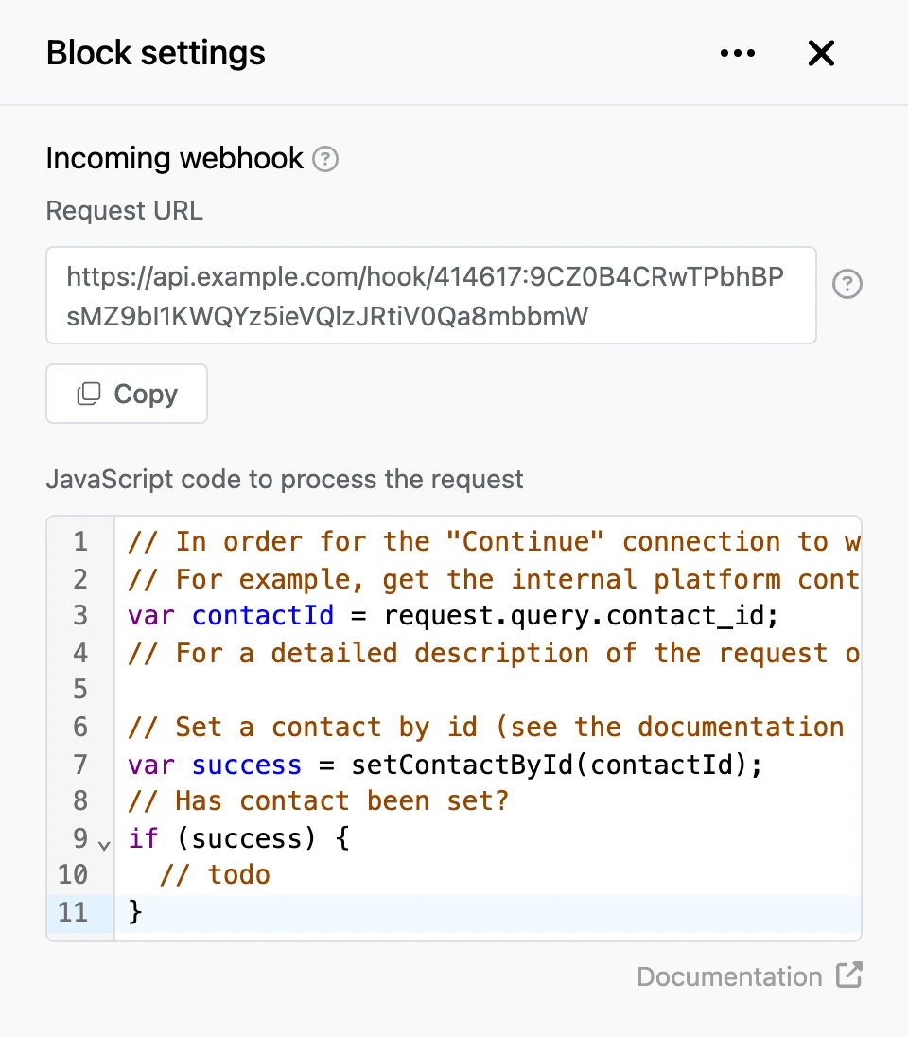
Task: Click line 2 comment 'For example, get the internal'
Action: coord(494,579)
